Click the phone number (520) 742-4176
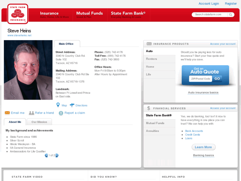241x181 pixels. 114,52
